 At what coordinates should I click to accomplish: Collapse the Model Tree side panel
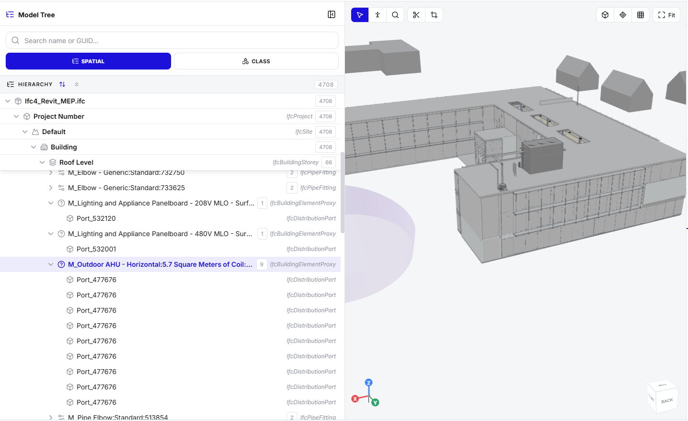[x=332, y=14]
